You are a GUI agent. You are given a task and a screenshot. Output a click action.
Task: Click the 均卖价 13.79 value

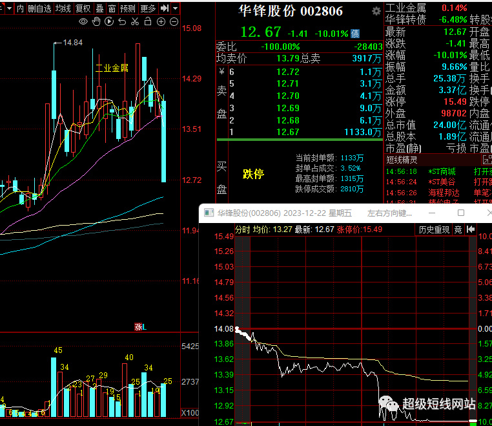click(x=287, y=58)
